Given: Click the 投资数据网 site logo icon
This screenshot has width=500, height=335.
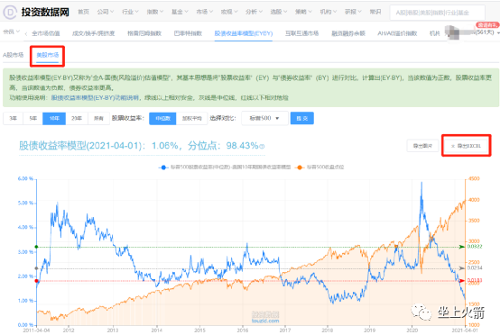Looking at the screenshot, I should point(10,12).
